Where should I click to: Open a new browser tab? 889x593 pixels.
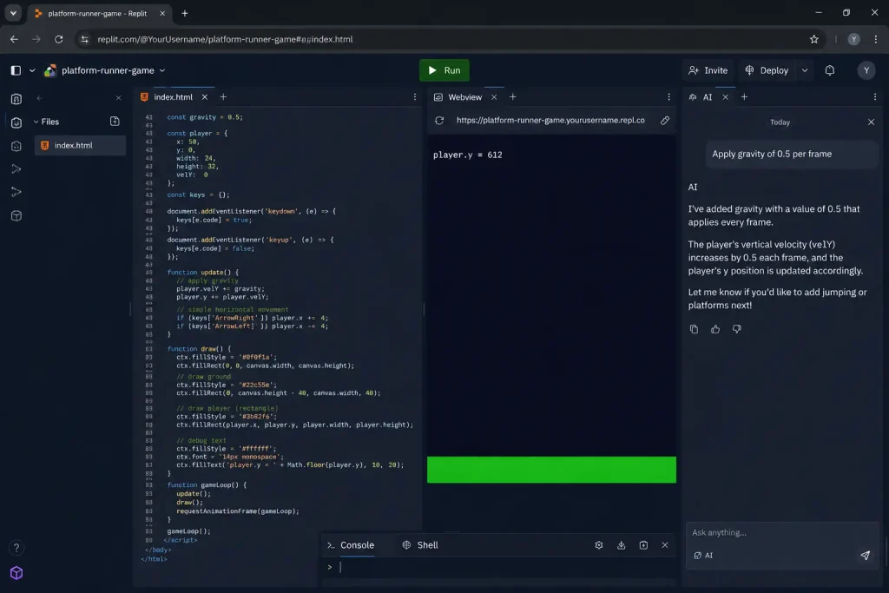184,13
